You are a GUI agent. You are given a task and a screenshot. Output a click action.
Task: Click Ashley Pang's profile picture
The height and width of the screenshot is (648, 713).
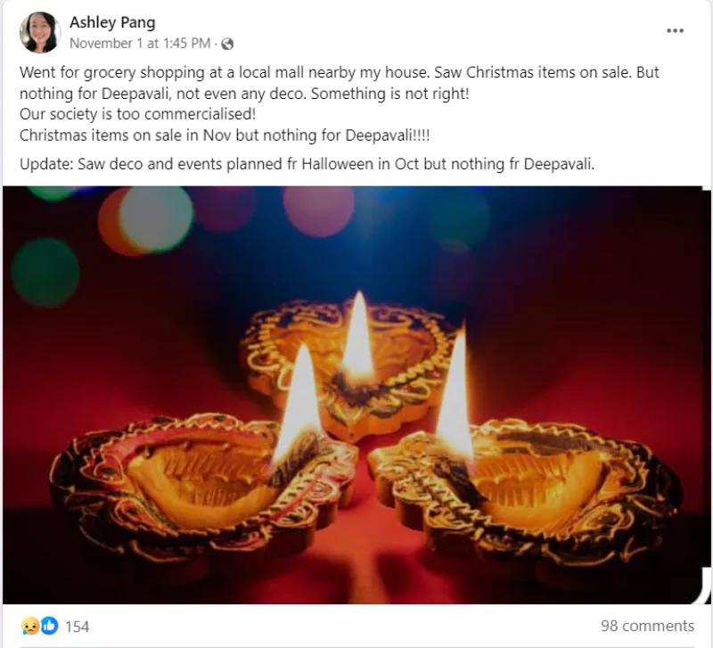pyautogui.click(x=39, y=33)
